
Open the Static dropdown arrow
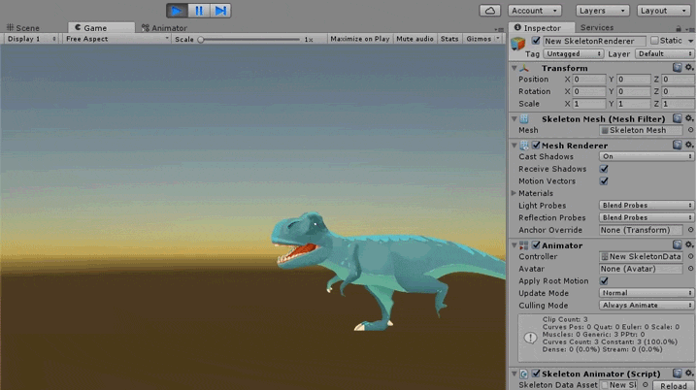pyautogui.click(x=690, y=41)
